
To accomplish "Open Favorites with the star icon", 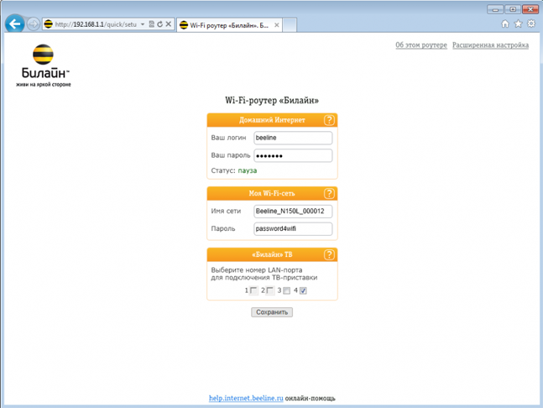I will coord(518,24).
